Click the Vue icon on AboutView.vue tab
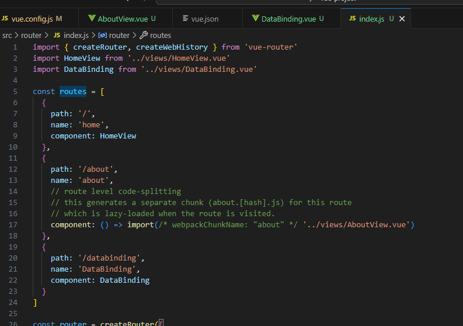 coord(92,18)
